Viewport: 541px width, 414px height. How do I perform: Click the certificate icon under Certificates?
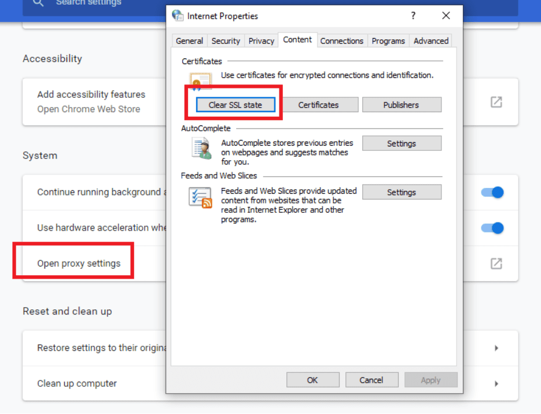(x=200, y=82)
